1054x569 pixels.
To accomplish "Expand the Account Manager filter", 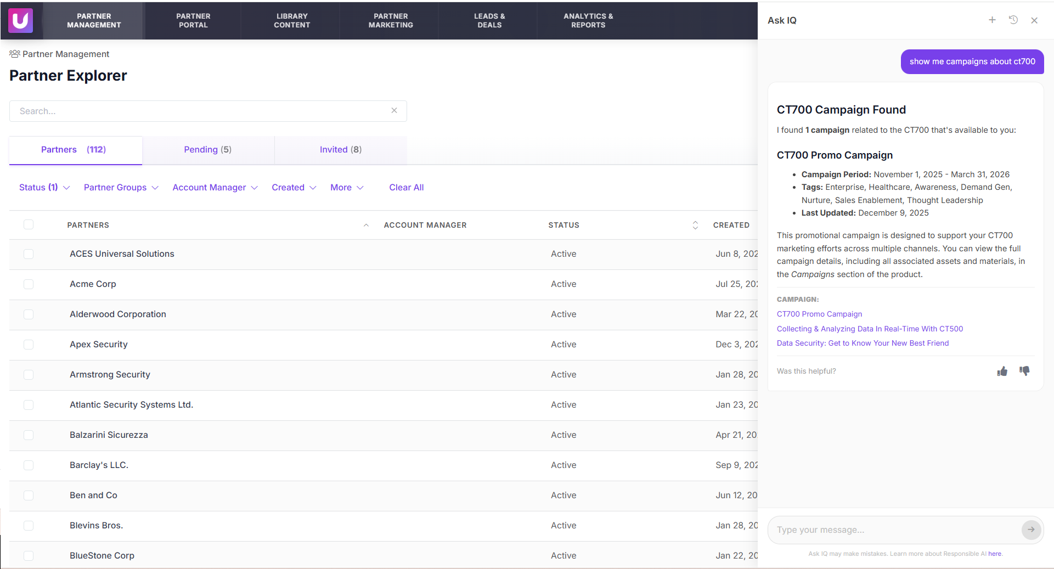I will 215,188.
